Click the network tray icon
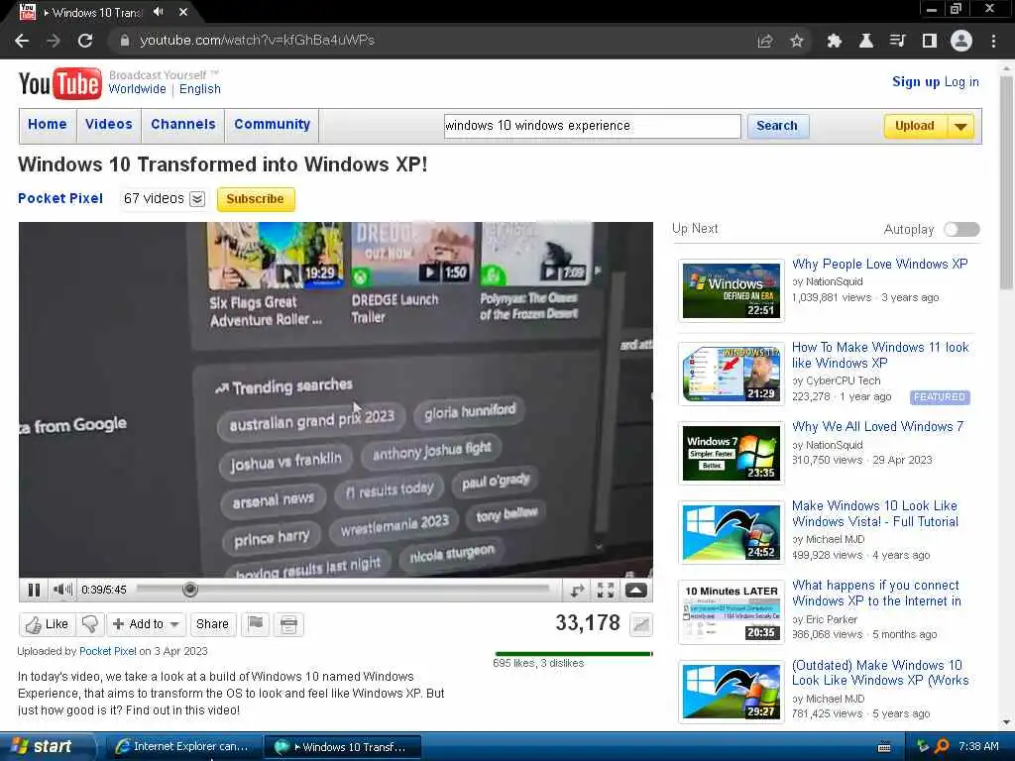 (x=923, y=746)
